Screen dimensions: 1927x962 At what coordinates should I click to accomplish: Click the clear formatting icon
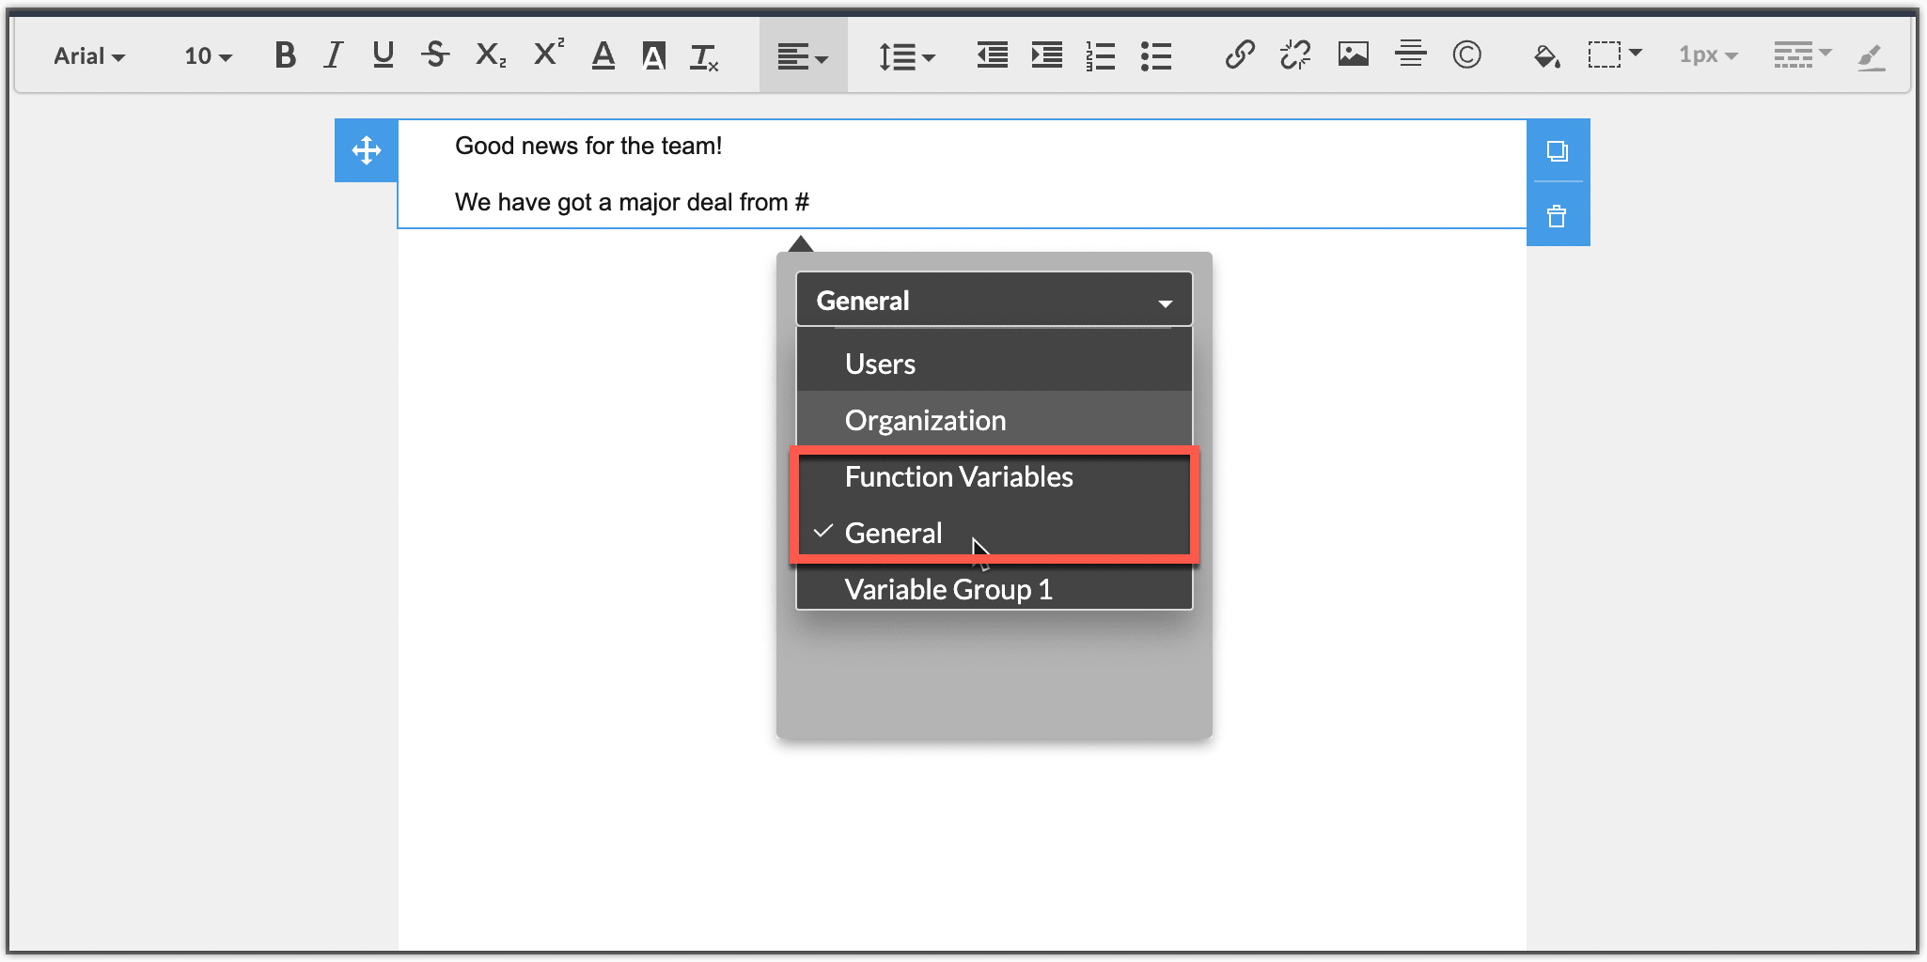pyautogui.click(x=704, y=57)
